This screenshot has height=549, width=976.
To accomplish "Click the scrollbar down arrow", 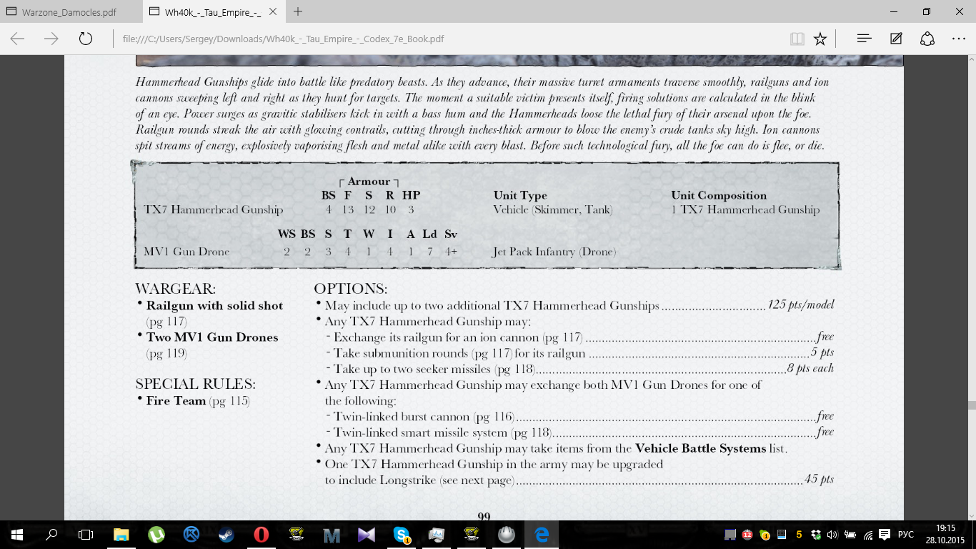I will pos(971,515).
